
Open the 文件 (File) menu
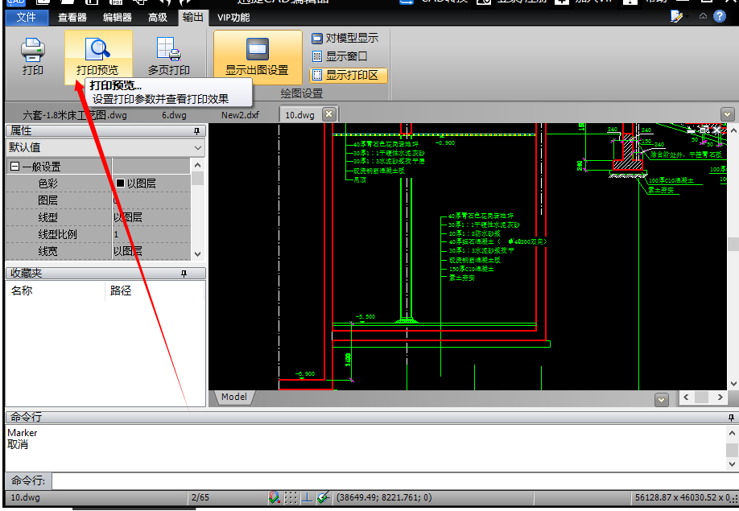(x=27, y=18)
